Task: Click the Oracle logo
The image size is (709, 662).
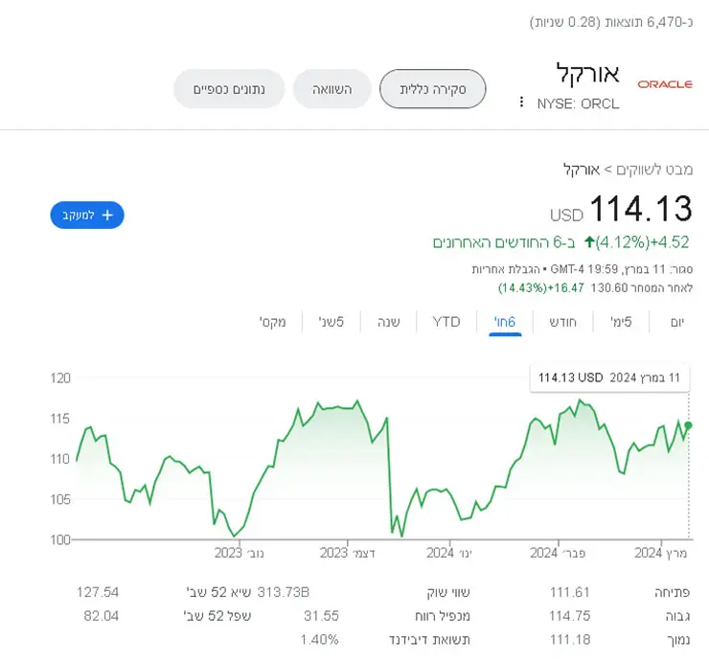Action: tap(665, 84)
